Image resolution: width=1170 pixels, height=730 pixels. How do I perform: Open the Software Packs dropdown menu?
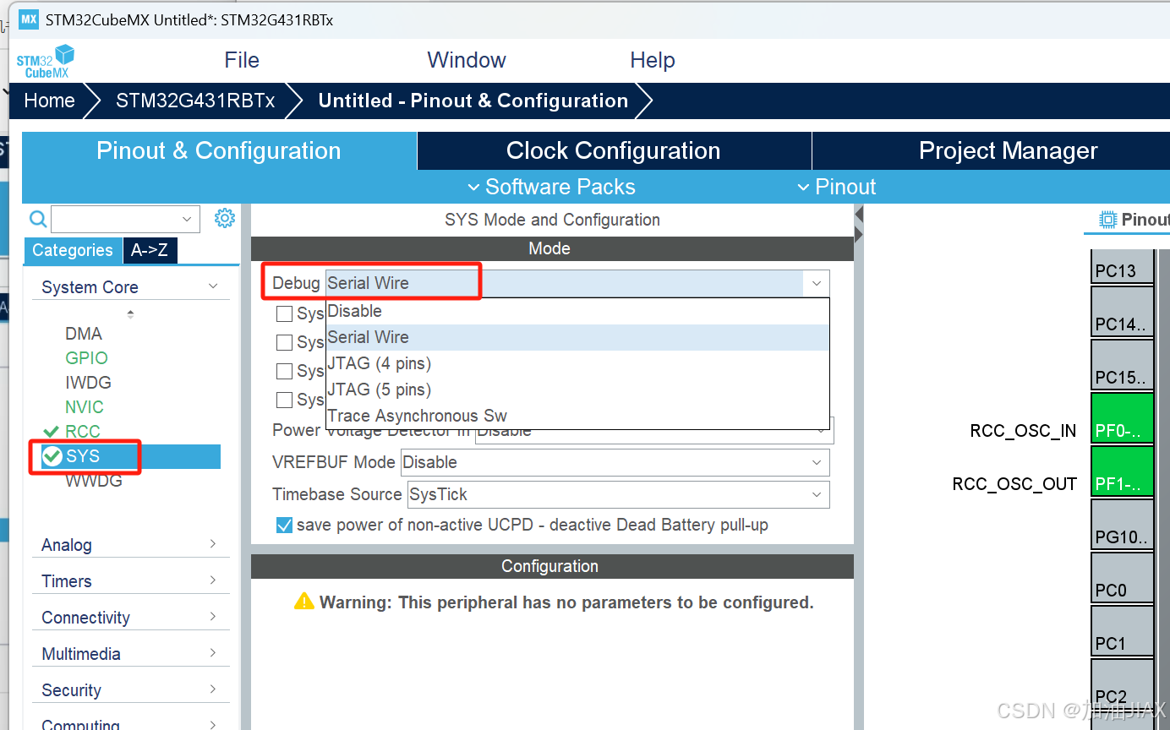coord(551,187)
